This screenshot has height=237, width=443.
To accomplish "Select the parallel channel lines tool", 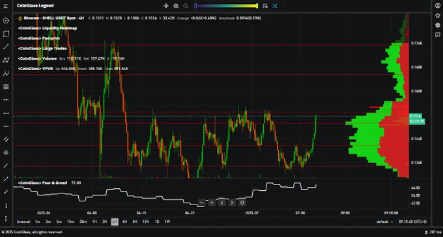I will (x=6, y=140).
